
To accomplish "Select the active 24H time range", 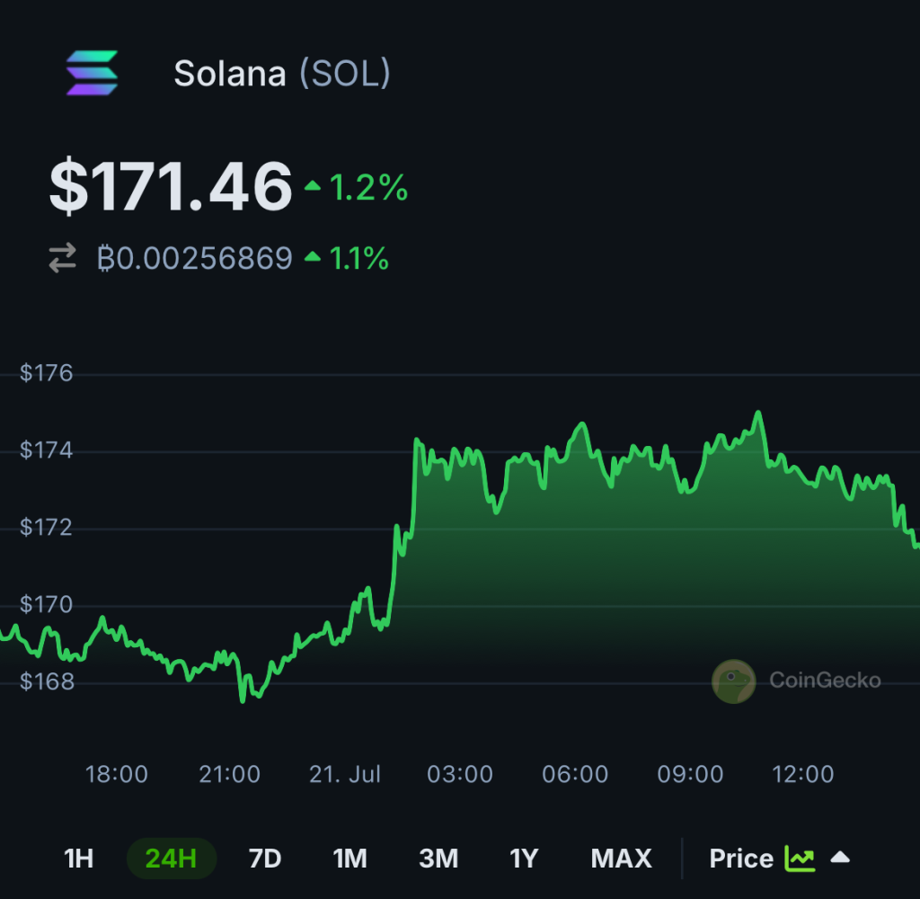I will point(172,859).
